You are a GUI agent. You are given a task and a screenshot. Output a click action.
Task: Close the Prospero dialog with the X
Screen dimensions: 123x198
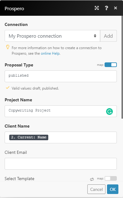pyautogui.click(x=115, y=8)
